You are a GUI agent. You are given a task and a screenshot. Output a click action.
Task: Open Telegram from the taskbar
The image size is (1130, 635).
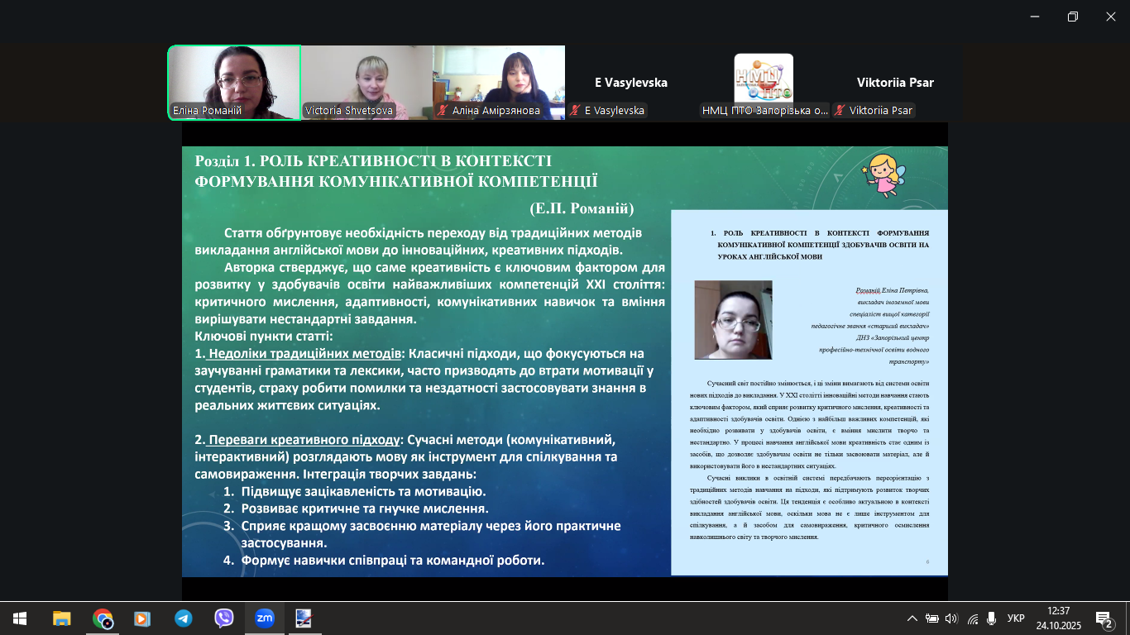point(183,618)
